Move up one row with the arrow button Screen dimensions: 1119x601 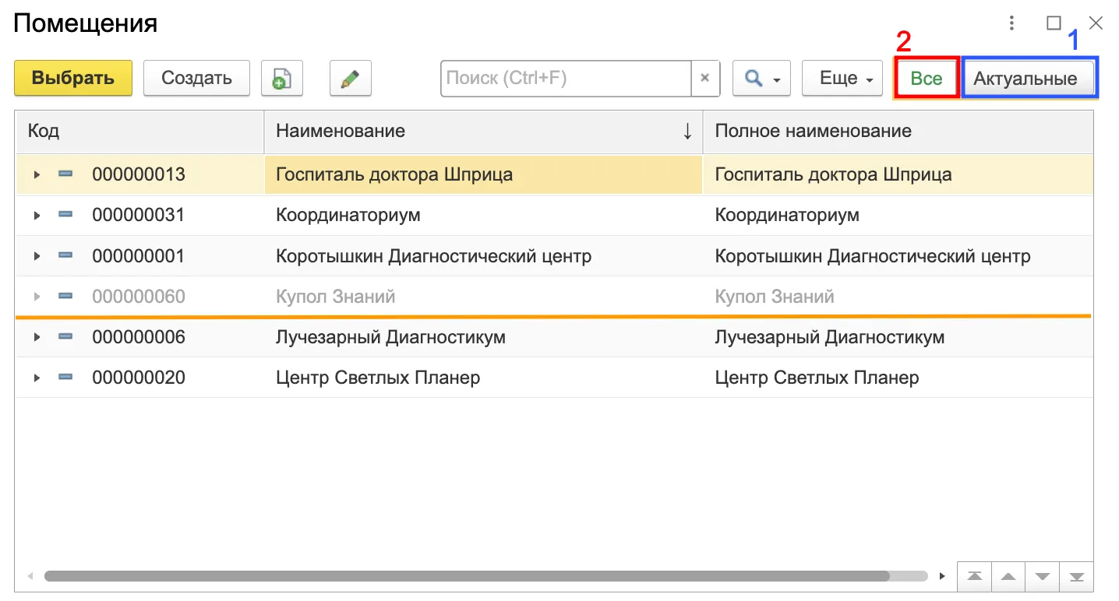point(1008,577)
